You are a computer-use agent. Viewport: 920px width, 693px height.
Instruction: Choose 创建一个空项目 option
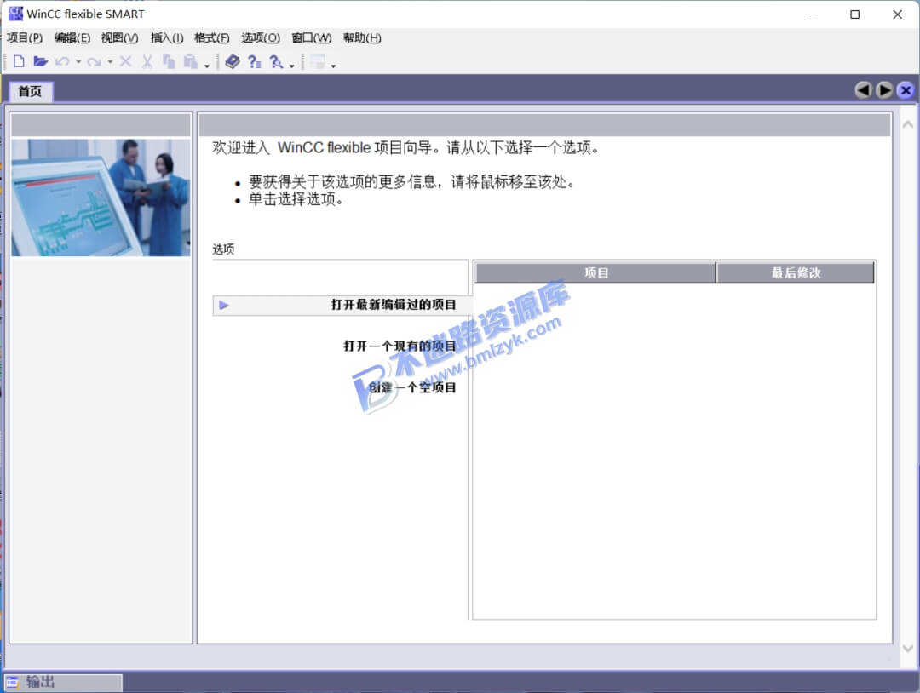point(412,387)
